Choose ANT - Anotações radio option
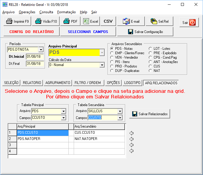203x175 pixels. [x=150, y=62]
